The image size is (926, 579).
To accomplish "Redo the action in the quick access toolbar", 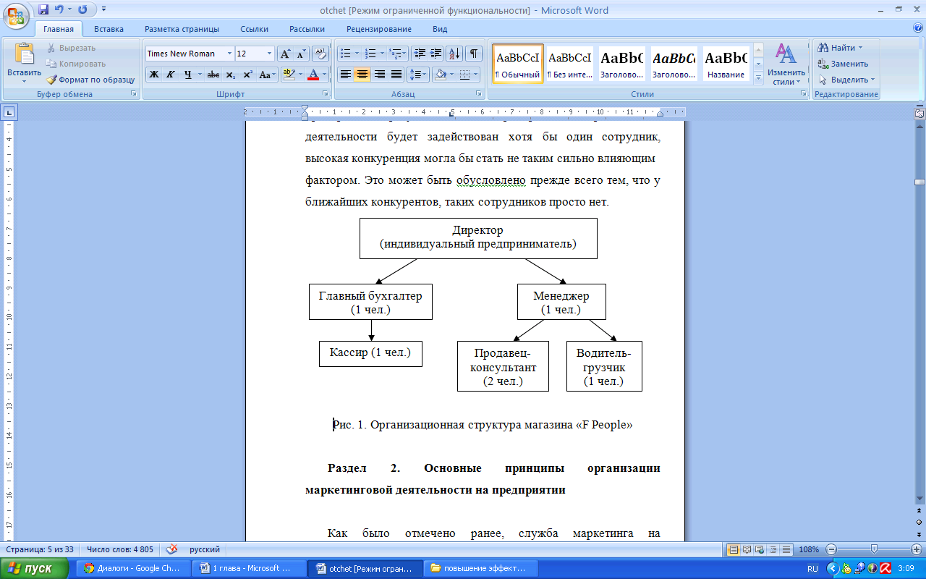I will 82,10.
